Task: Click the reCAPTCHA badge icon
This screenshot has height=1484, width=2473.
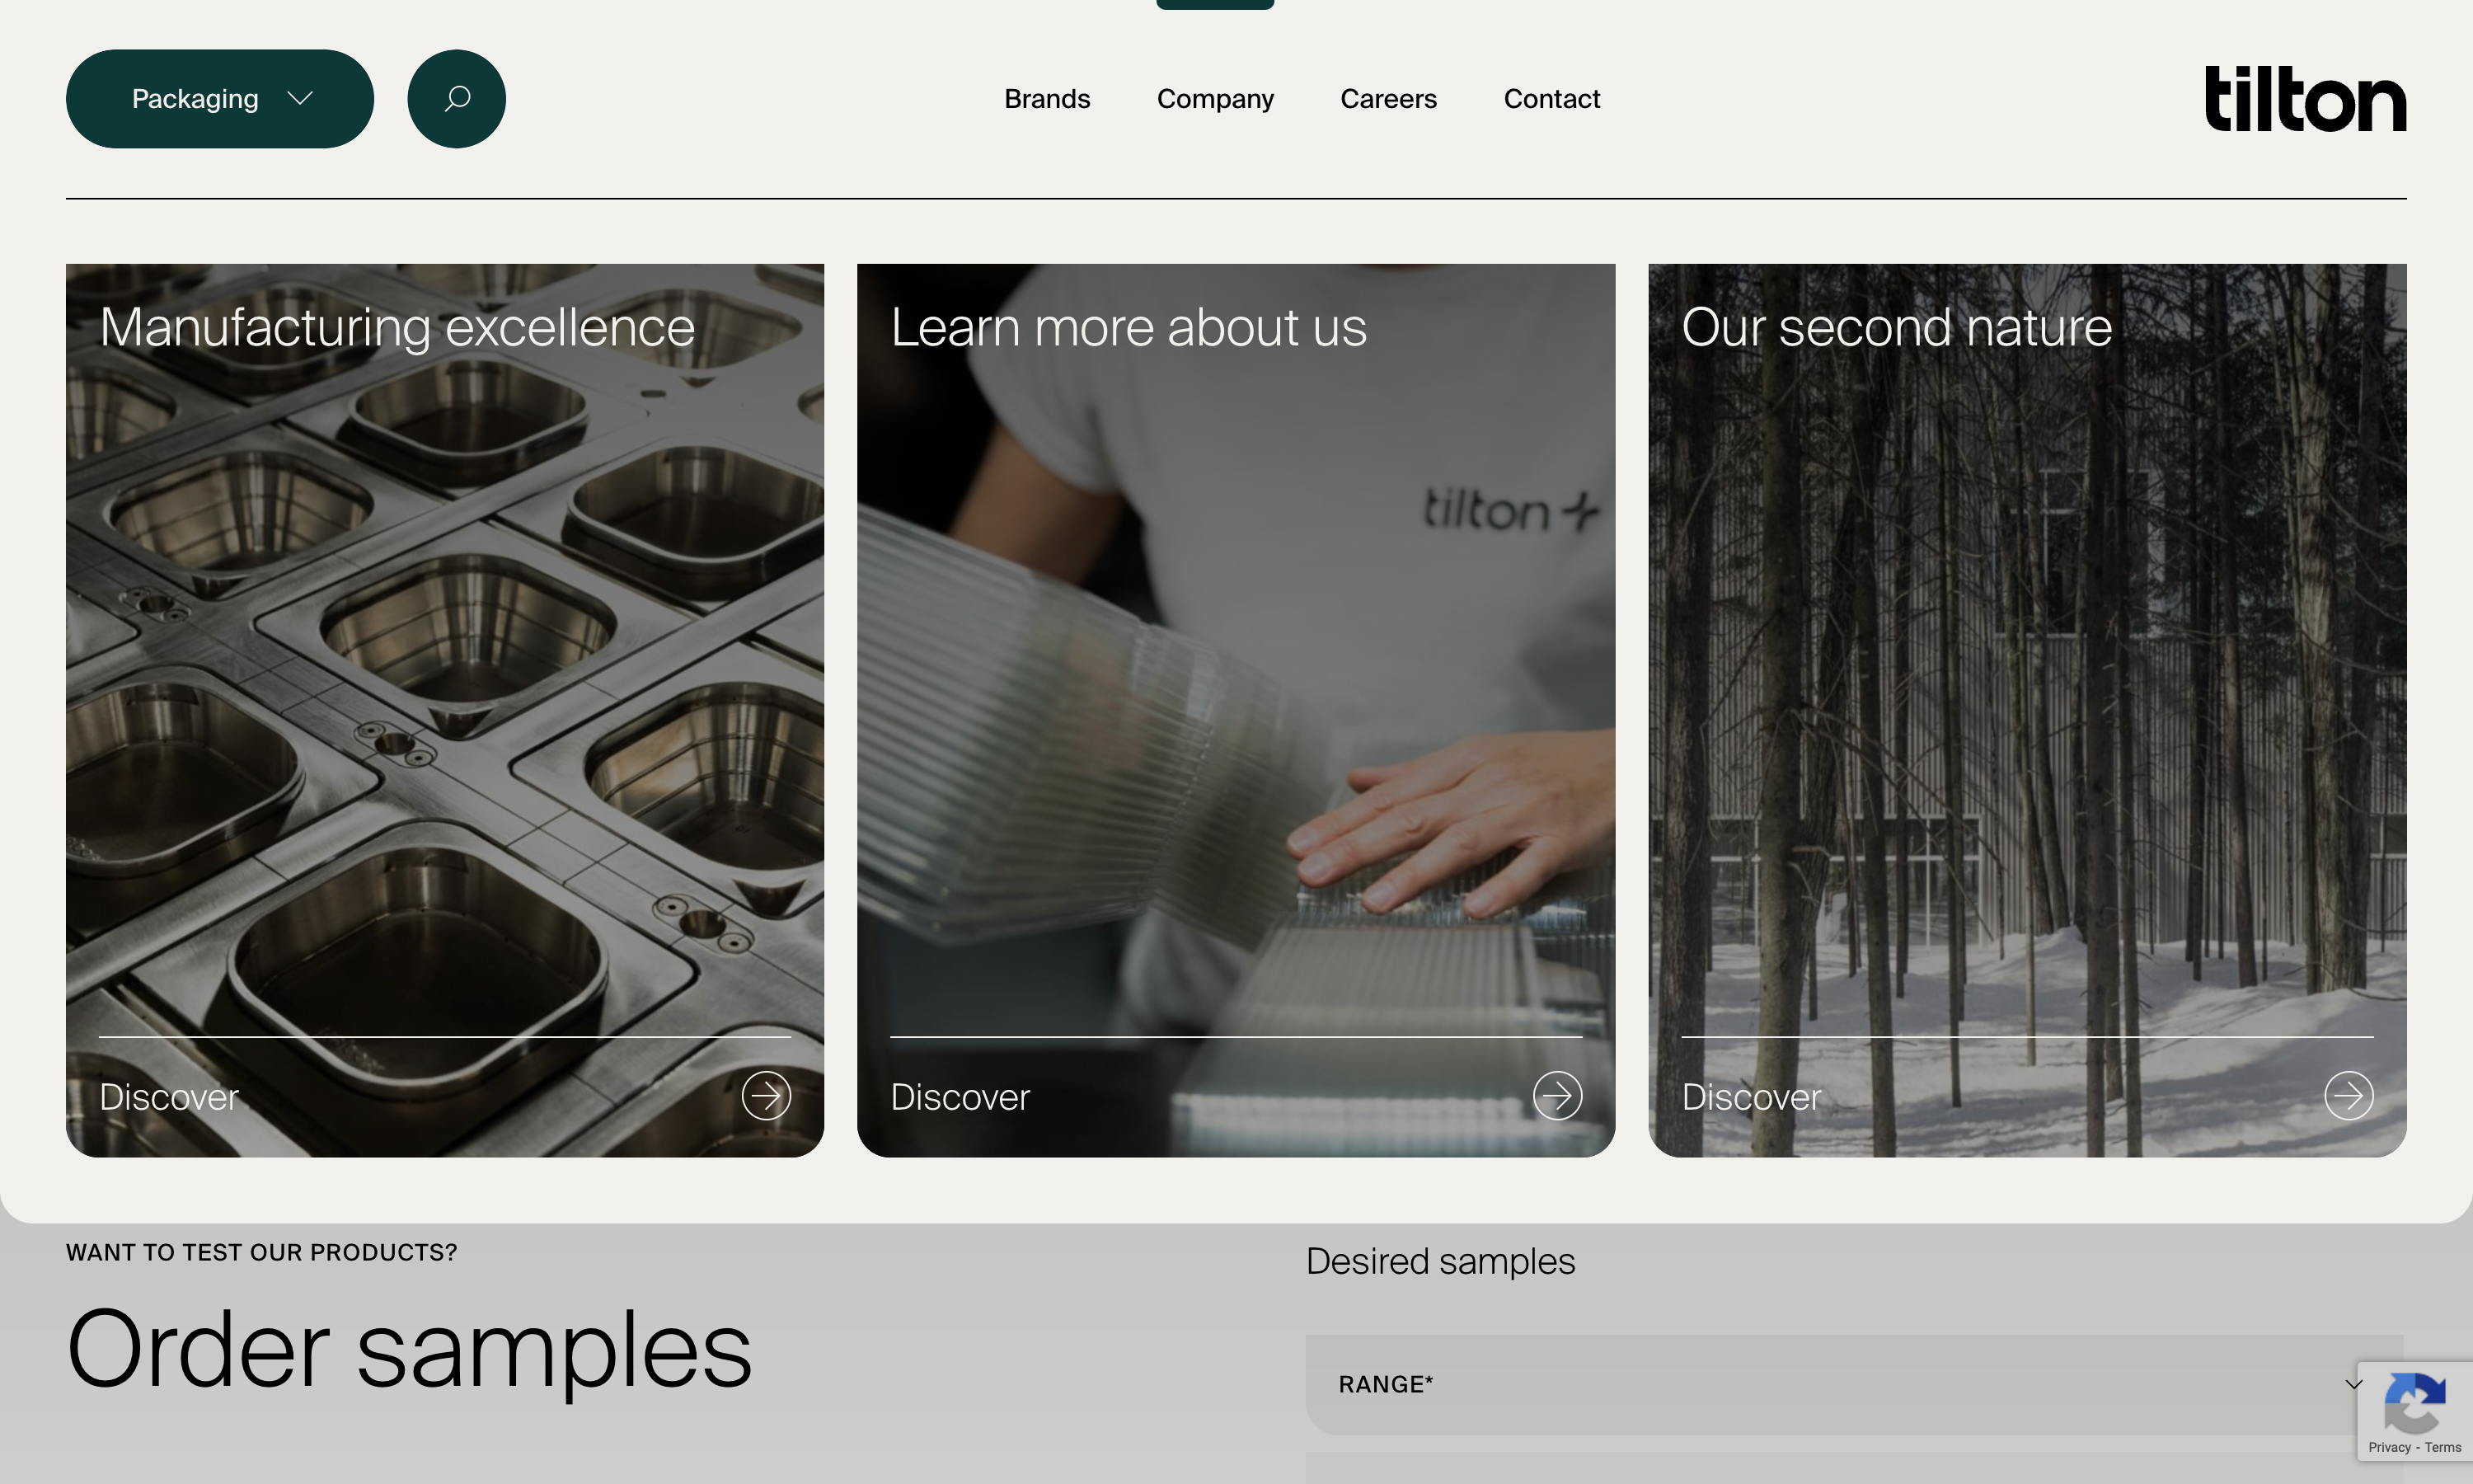Action: click(2415, 1402)
